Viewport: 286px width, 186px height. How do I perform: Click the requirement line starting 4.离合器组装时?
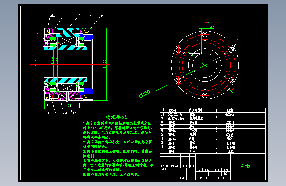118,161
